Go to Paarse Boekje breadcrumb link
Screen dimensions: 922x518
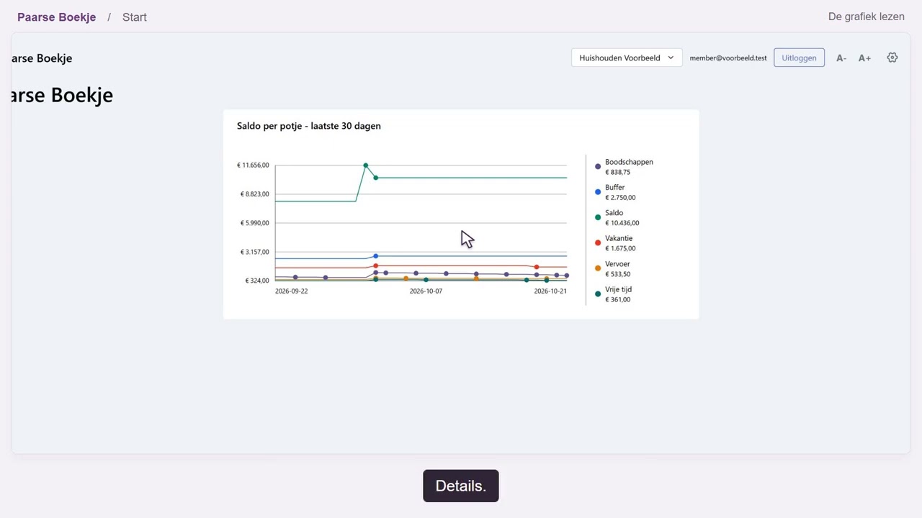[56, 17]
